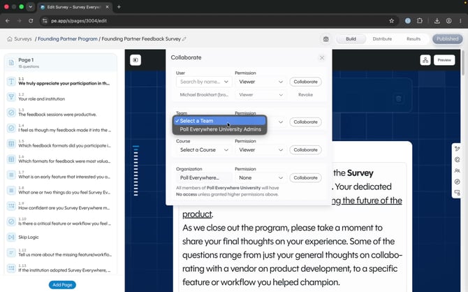Click Collaborate button in Course row
This screenshot has height=292, width=468.
[x=305, y=150]
